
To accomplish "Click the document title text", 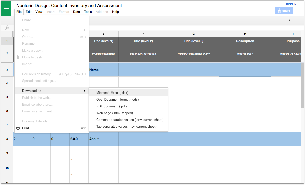I will coord(69,5).
